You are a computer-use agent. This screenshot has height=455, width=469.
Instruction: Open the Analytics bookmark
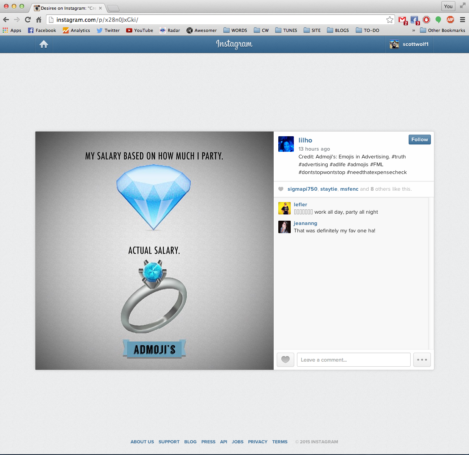tap(76, 30)
